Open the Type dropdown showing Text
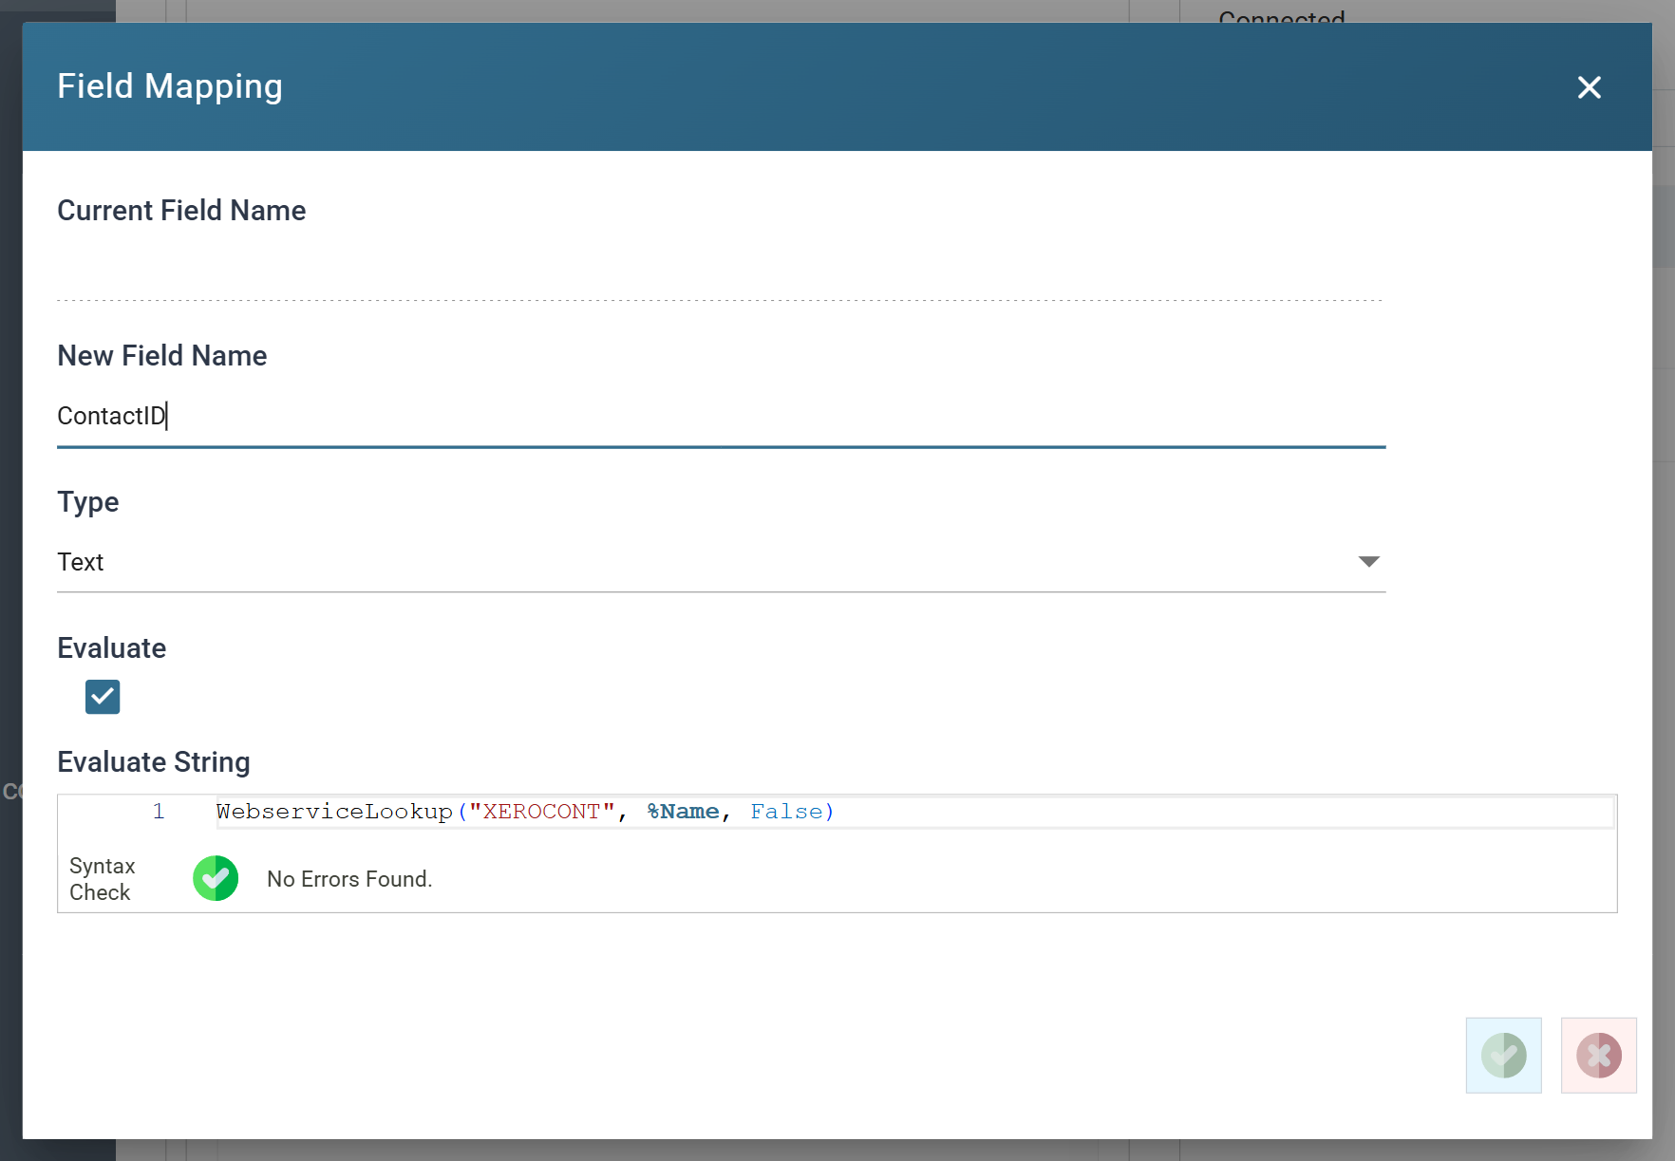1675x1161 pixels. 722,562
